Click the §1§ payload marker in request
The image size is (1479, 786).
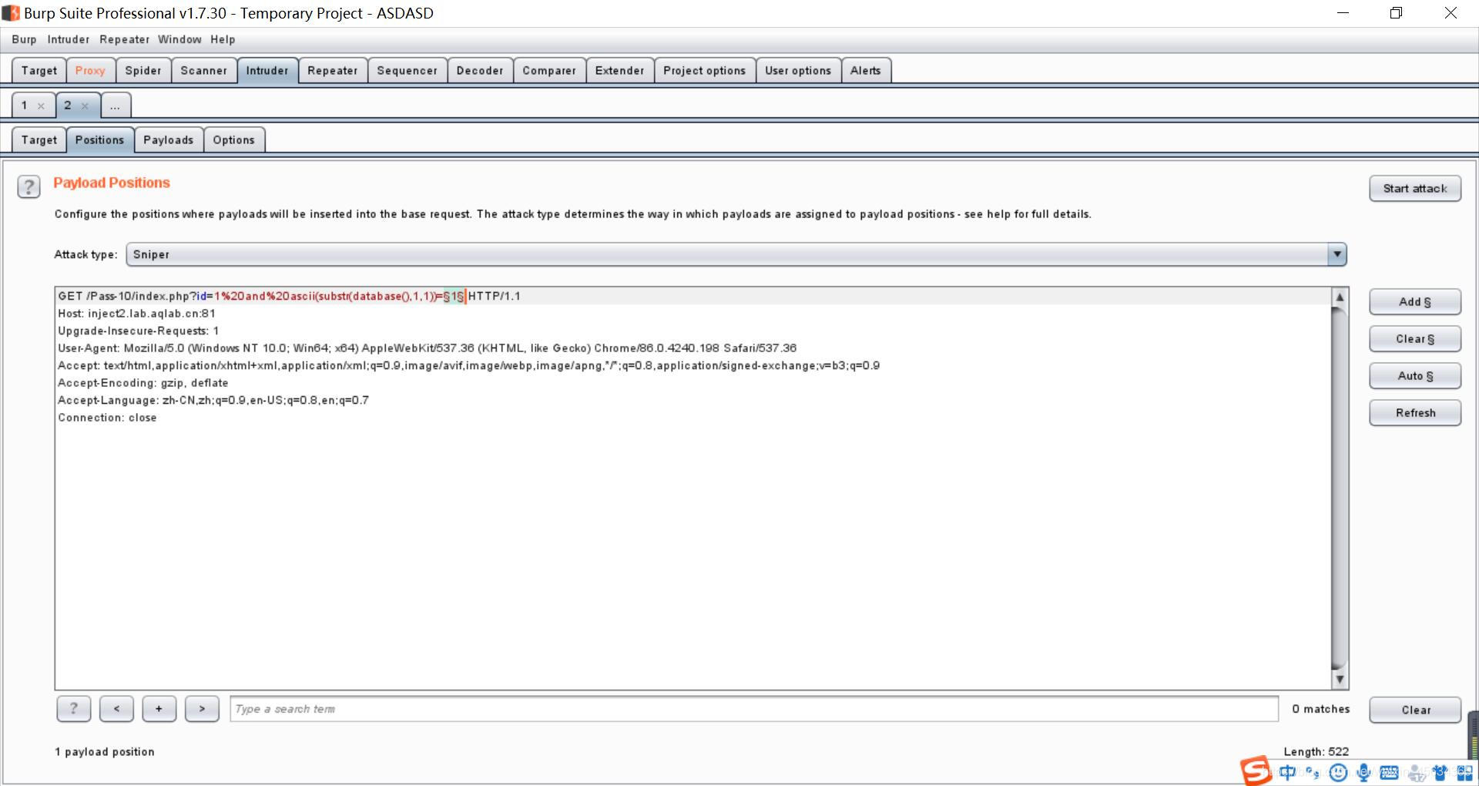pos(454,296)
